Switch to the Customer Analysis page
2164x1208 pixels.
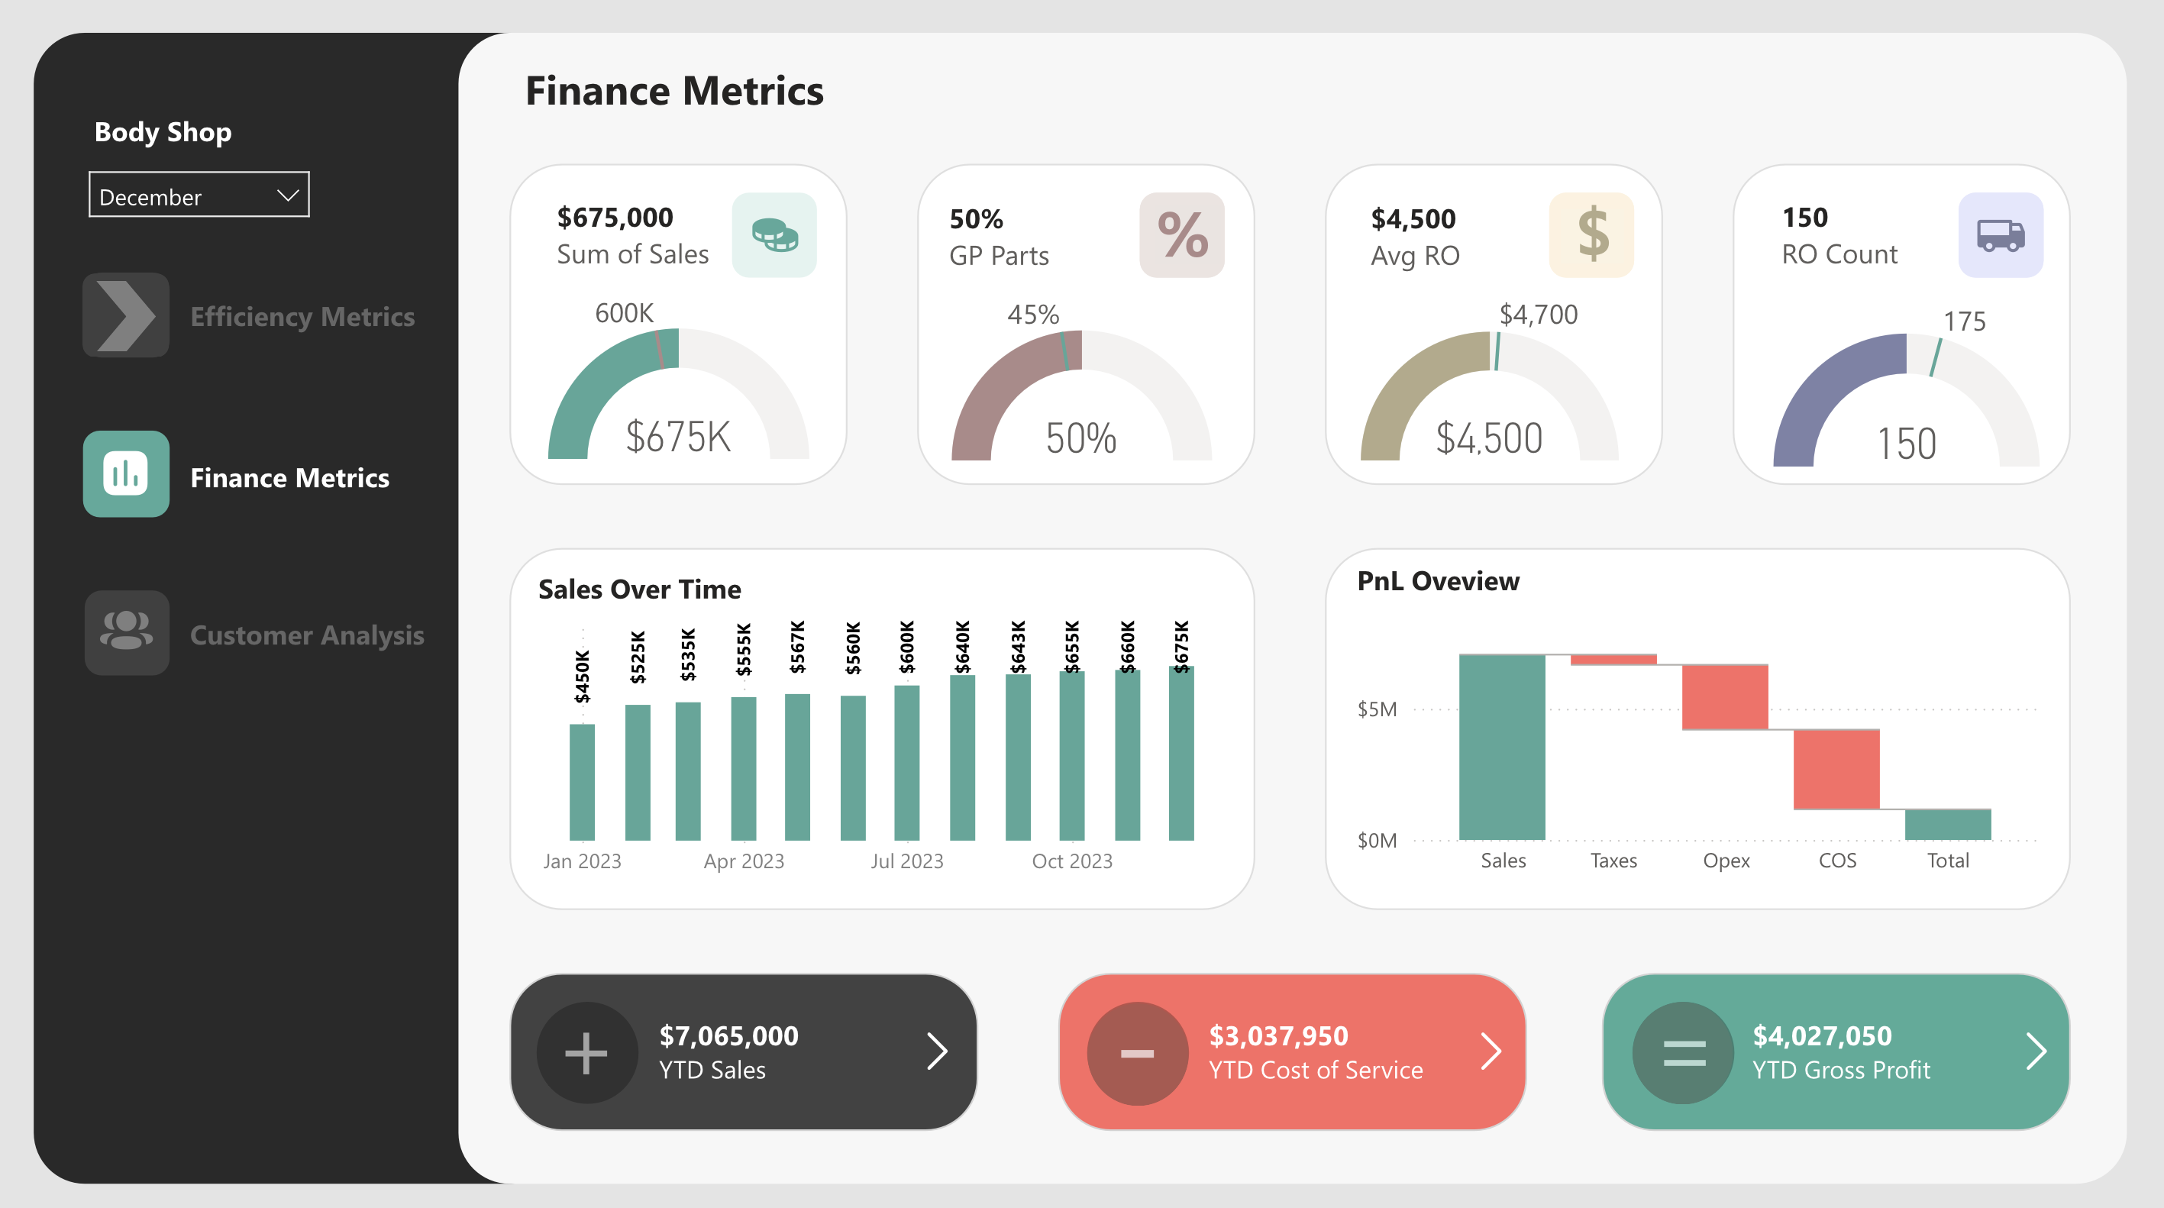(308, 635)
